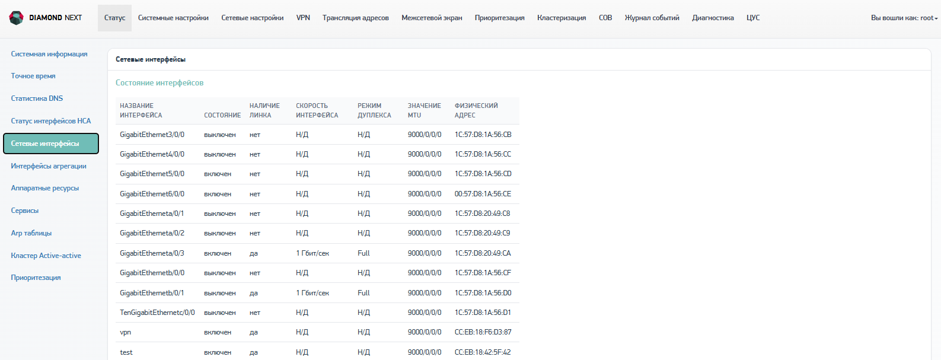Click the Скорость интерфейса column header
This screenshot has height=360, width=941.
[x=317, y=110]
